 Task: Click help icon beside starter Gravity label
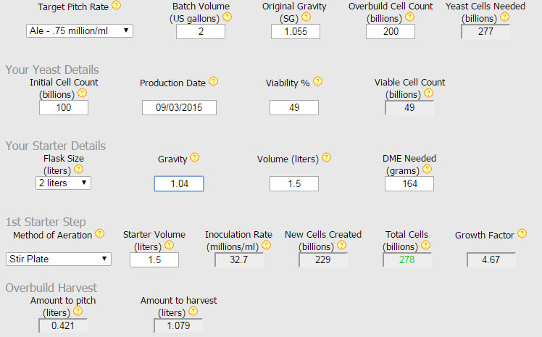194,158
